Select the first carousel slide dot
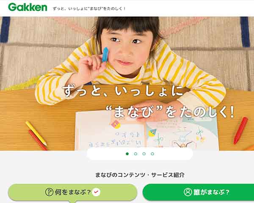This screenshot has width=254, height=203. tap(127, 154)
